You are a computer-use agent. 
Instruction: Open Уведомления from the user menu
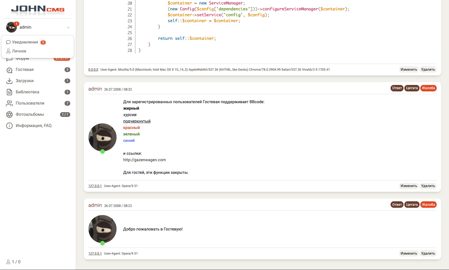(x=25, y=42)
